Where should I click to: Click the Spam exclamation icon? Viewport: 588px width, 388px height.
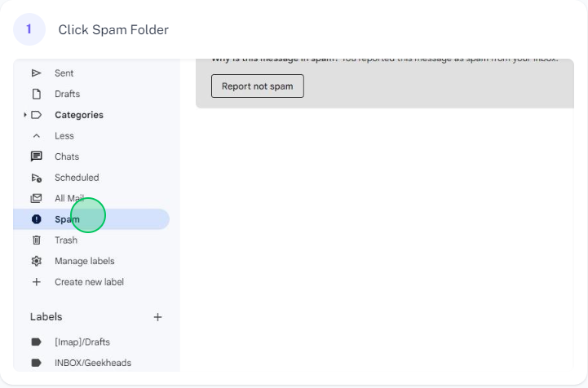(x=37, y=219)
